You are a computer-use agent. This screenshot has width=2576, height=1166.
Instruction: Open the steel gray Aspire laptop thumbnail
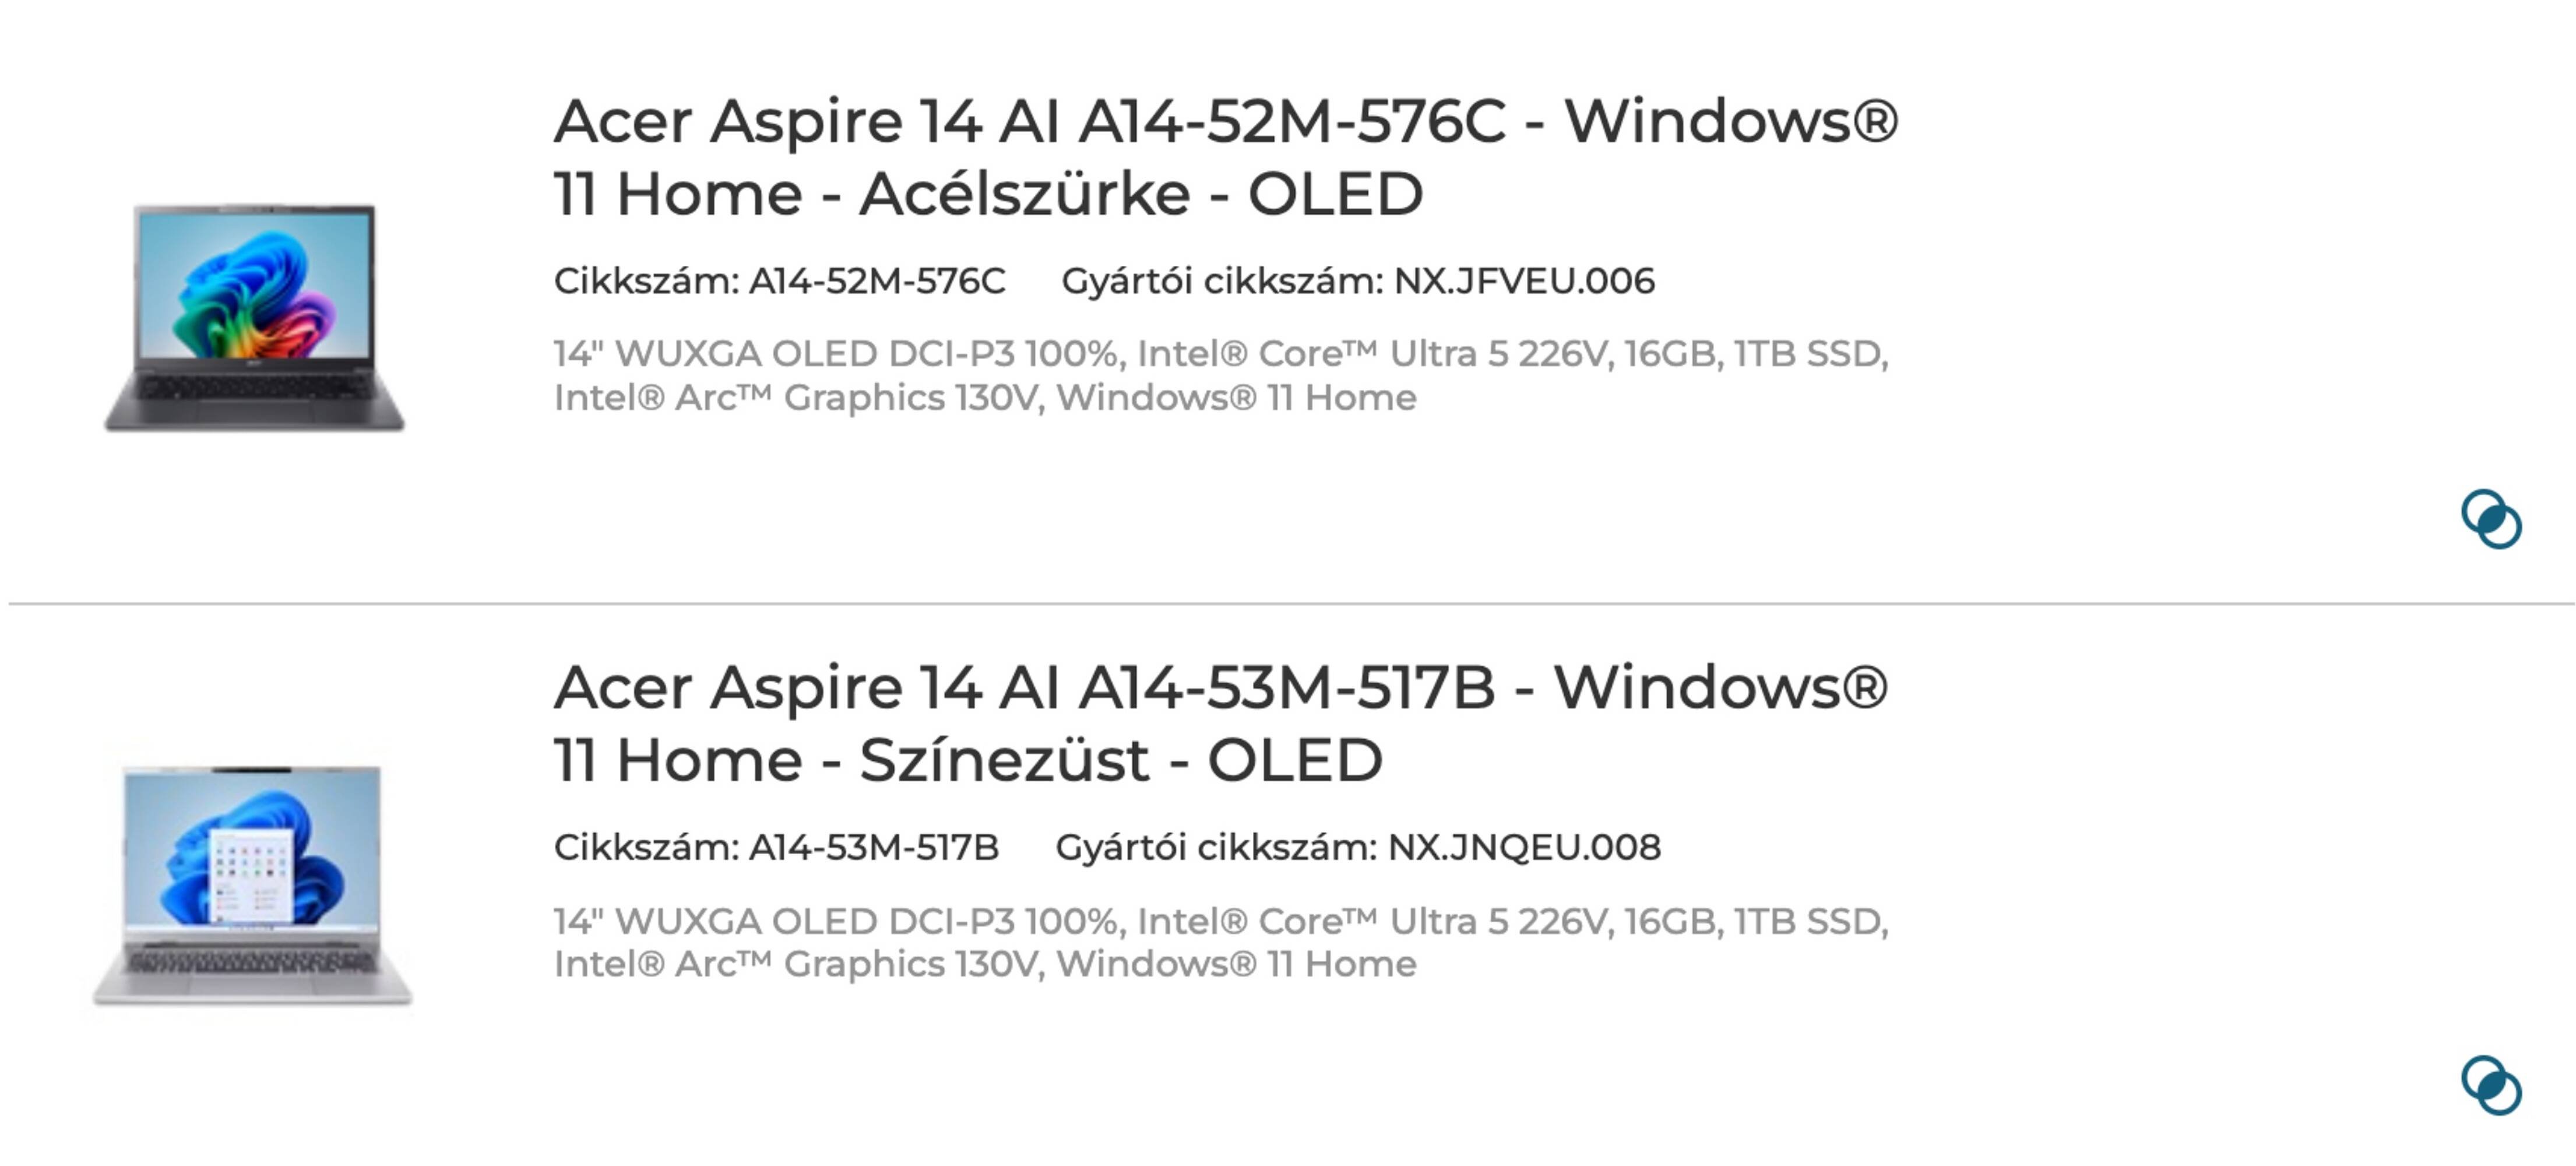pos(254,318)
